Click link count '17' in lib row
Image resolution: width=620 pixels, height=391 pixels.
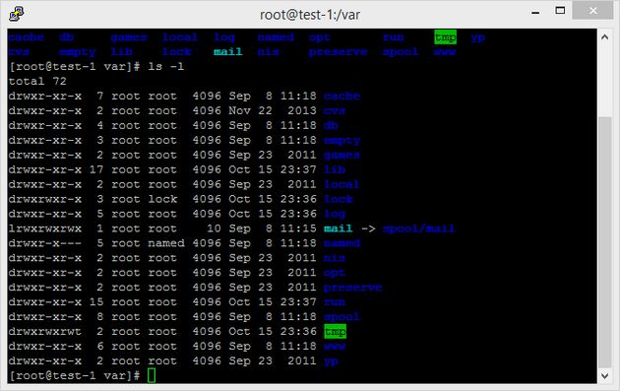tap(96, 169)
